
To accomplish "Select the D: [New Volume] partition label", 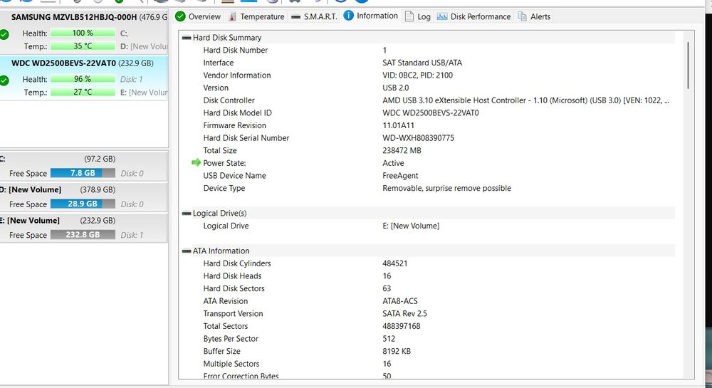I will click(x=31, y=189).
